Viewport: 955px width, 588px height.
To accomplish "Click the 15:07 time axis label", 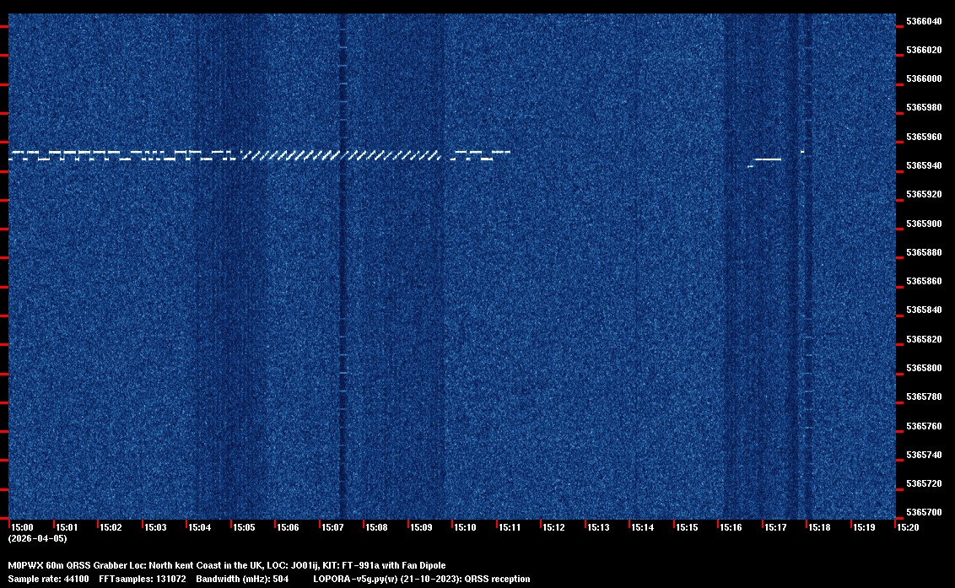I will (332, 527).
